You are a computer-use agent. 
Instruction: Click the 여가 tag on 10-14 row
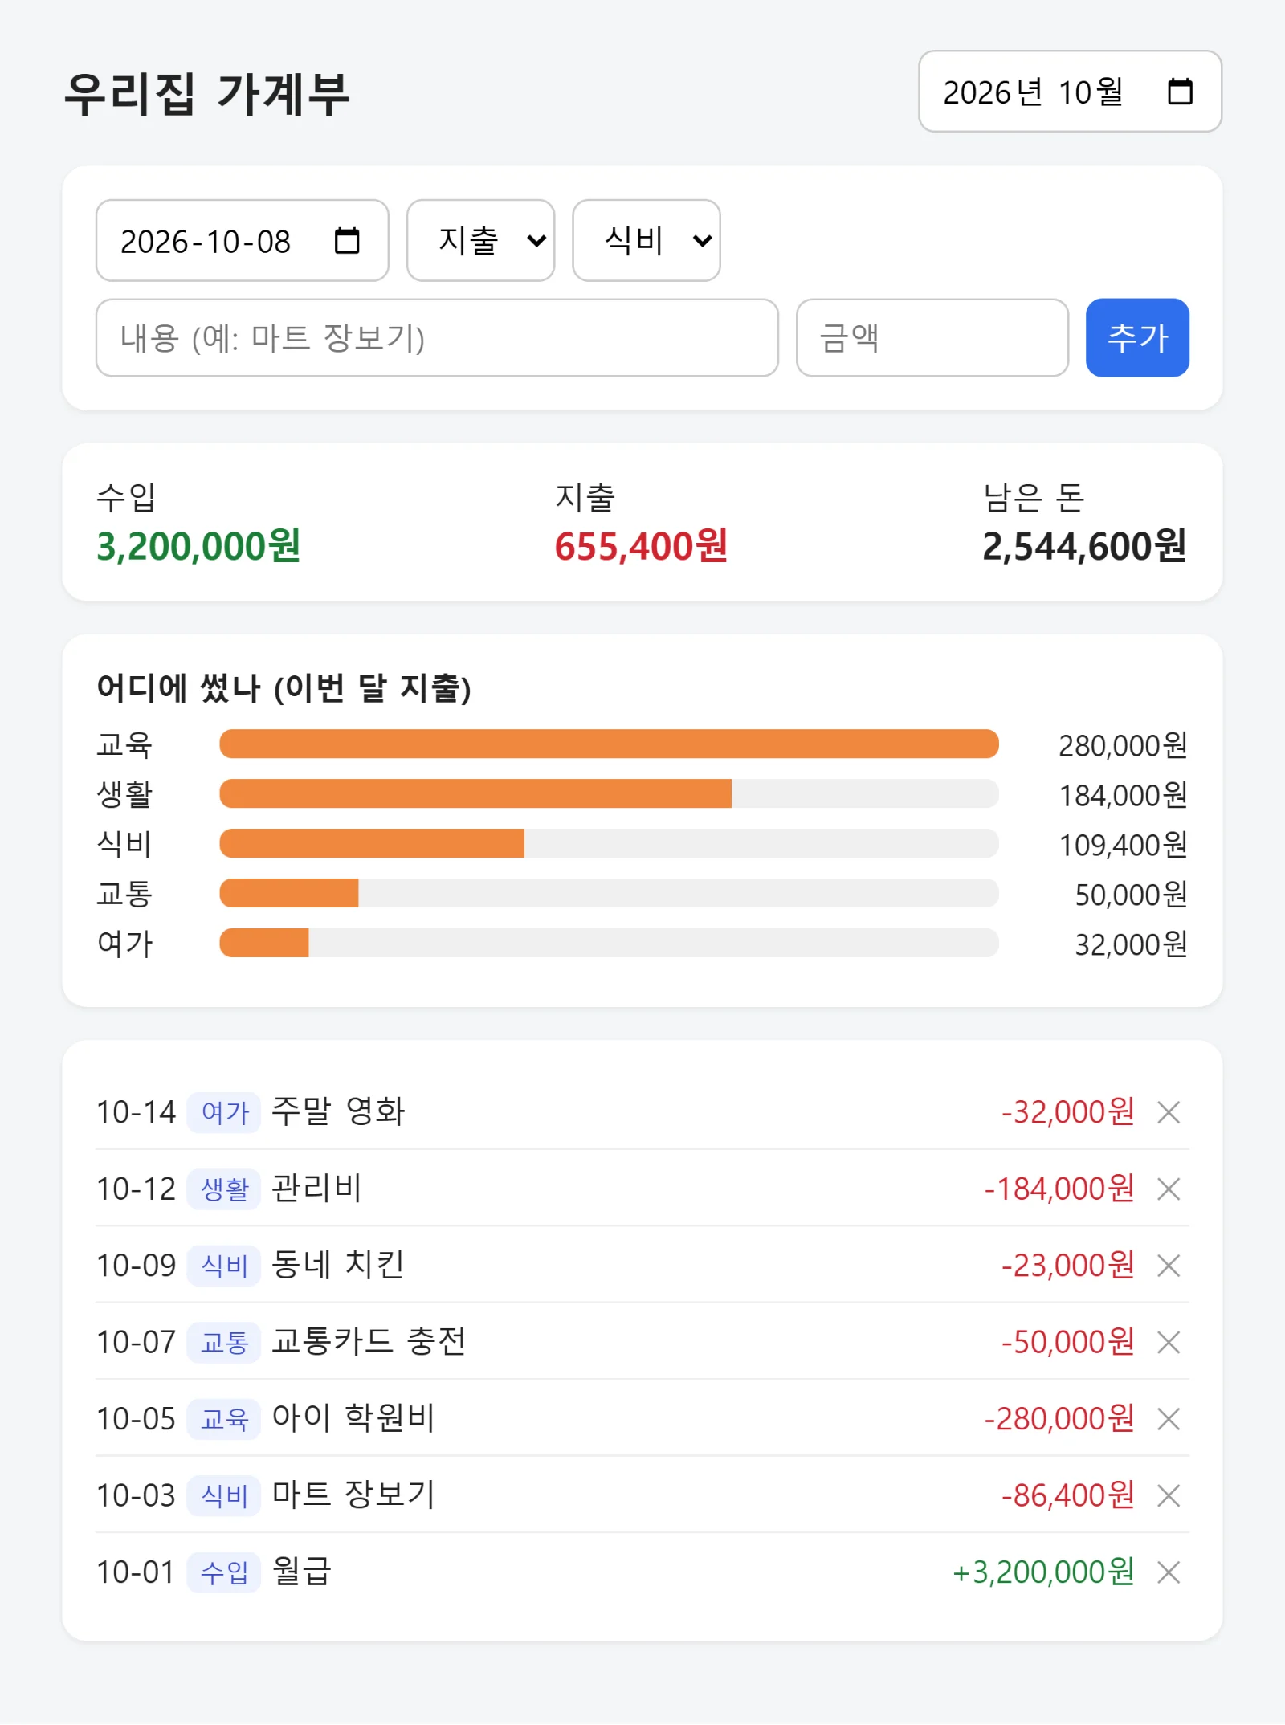pos(224,1112)
